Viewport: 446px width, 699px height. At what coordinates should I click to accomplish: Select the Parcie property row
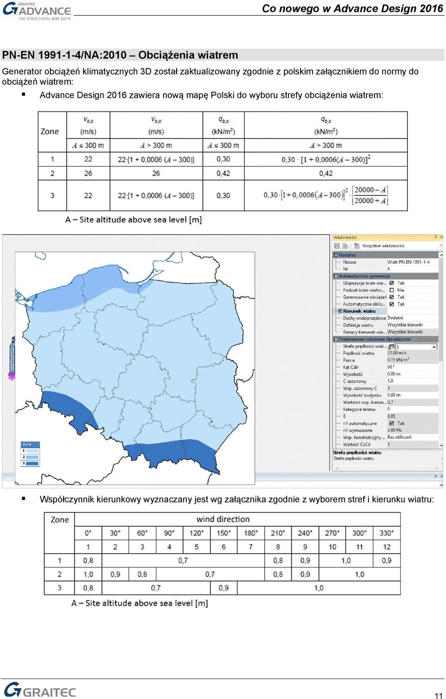(x=386, y=360)
